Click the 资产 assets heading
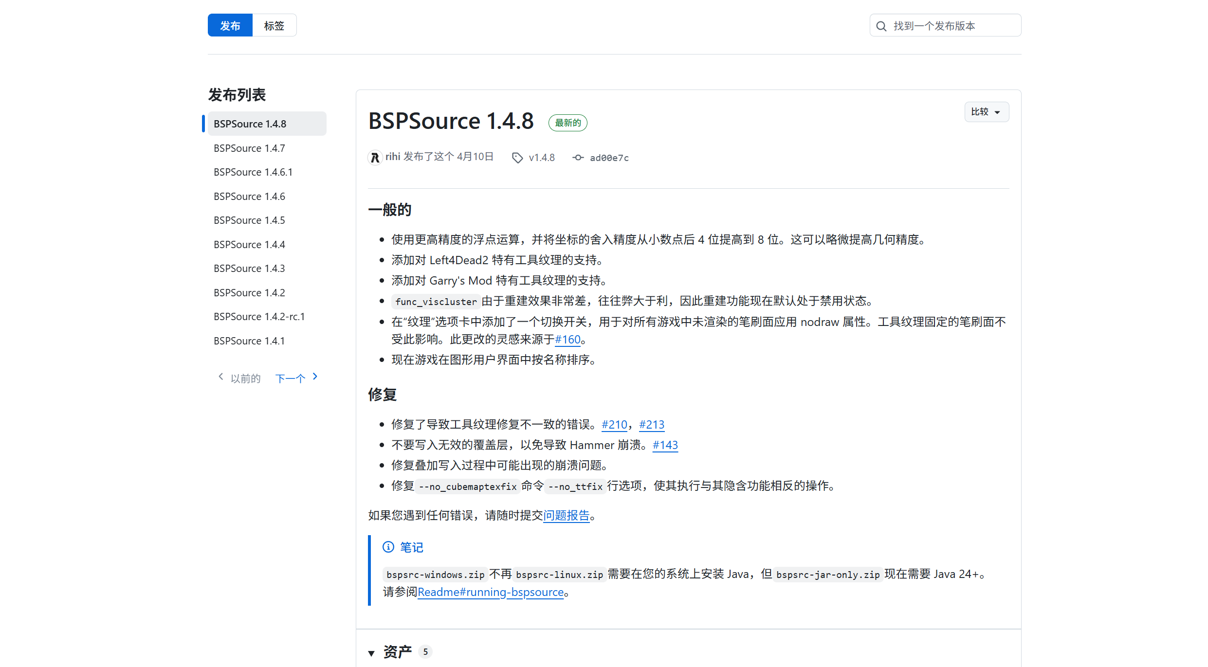This screenshot has height=667, width=1208. click(398, 652)
